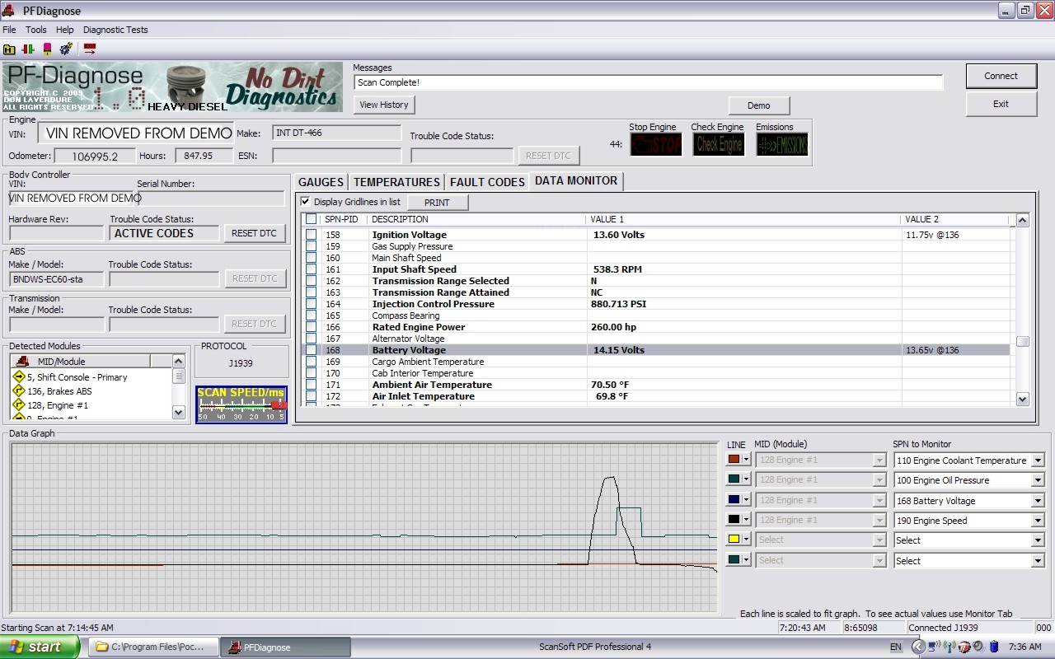
Task: Click the PRINT button
Action: point(437,203)
